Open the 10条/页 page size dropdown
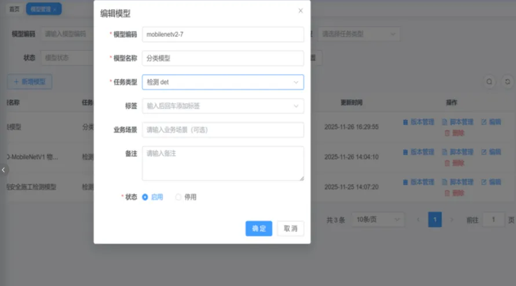This screenshot has width=516, height=286. pyautogui.click(x=378, y=219)
